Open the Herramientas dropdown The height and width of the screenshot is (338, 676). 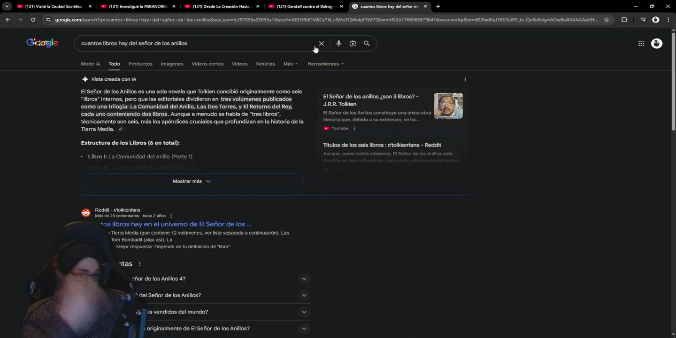point(325,64)
